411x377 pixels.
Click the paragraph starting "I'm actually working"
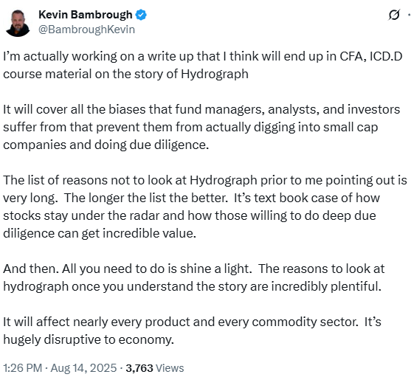tap(203, 65)
